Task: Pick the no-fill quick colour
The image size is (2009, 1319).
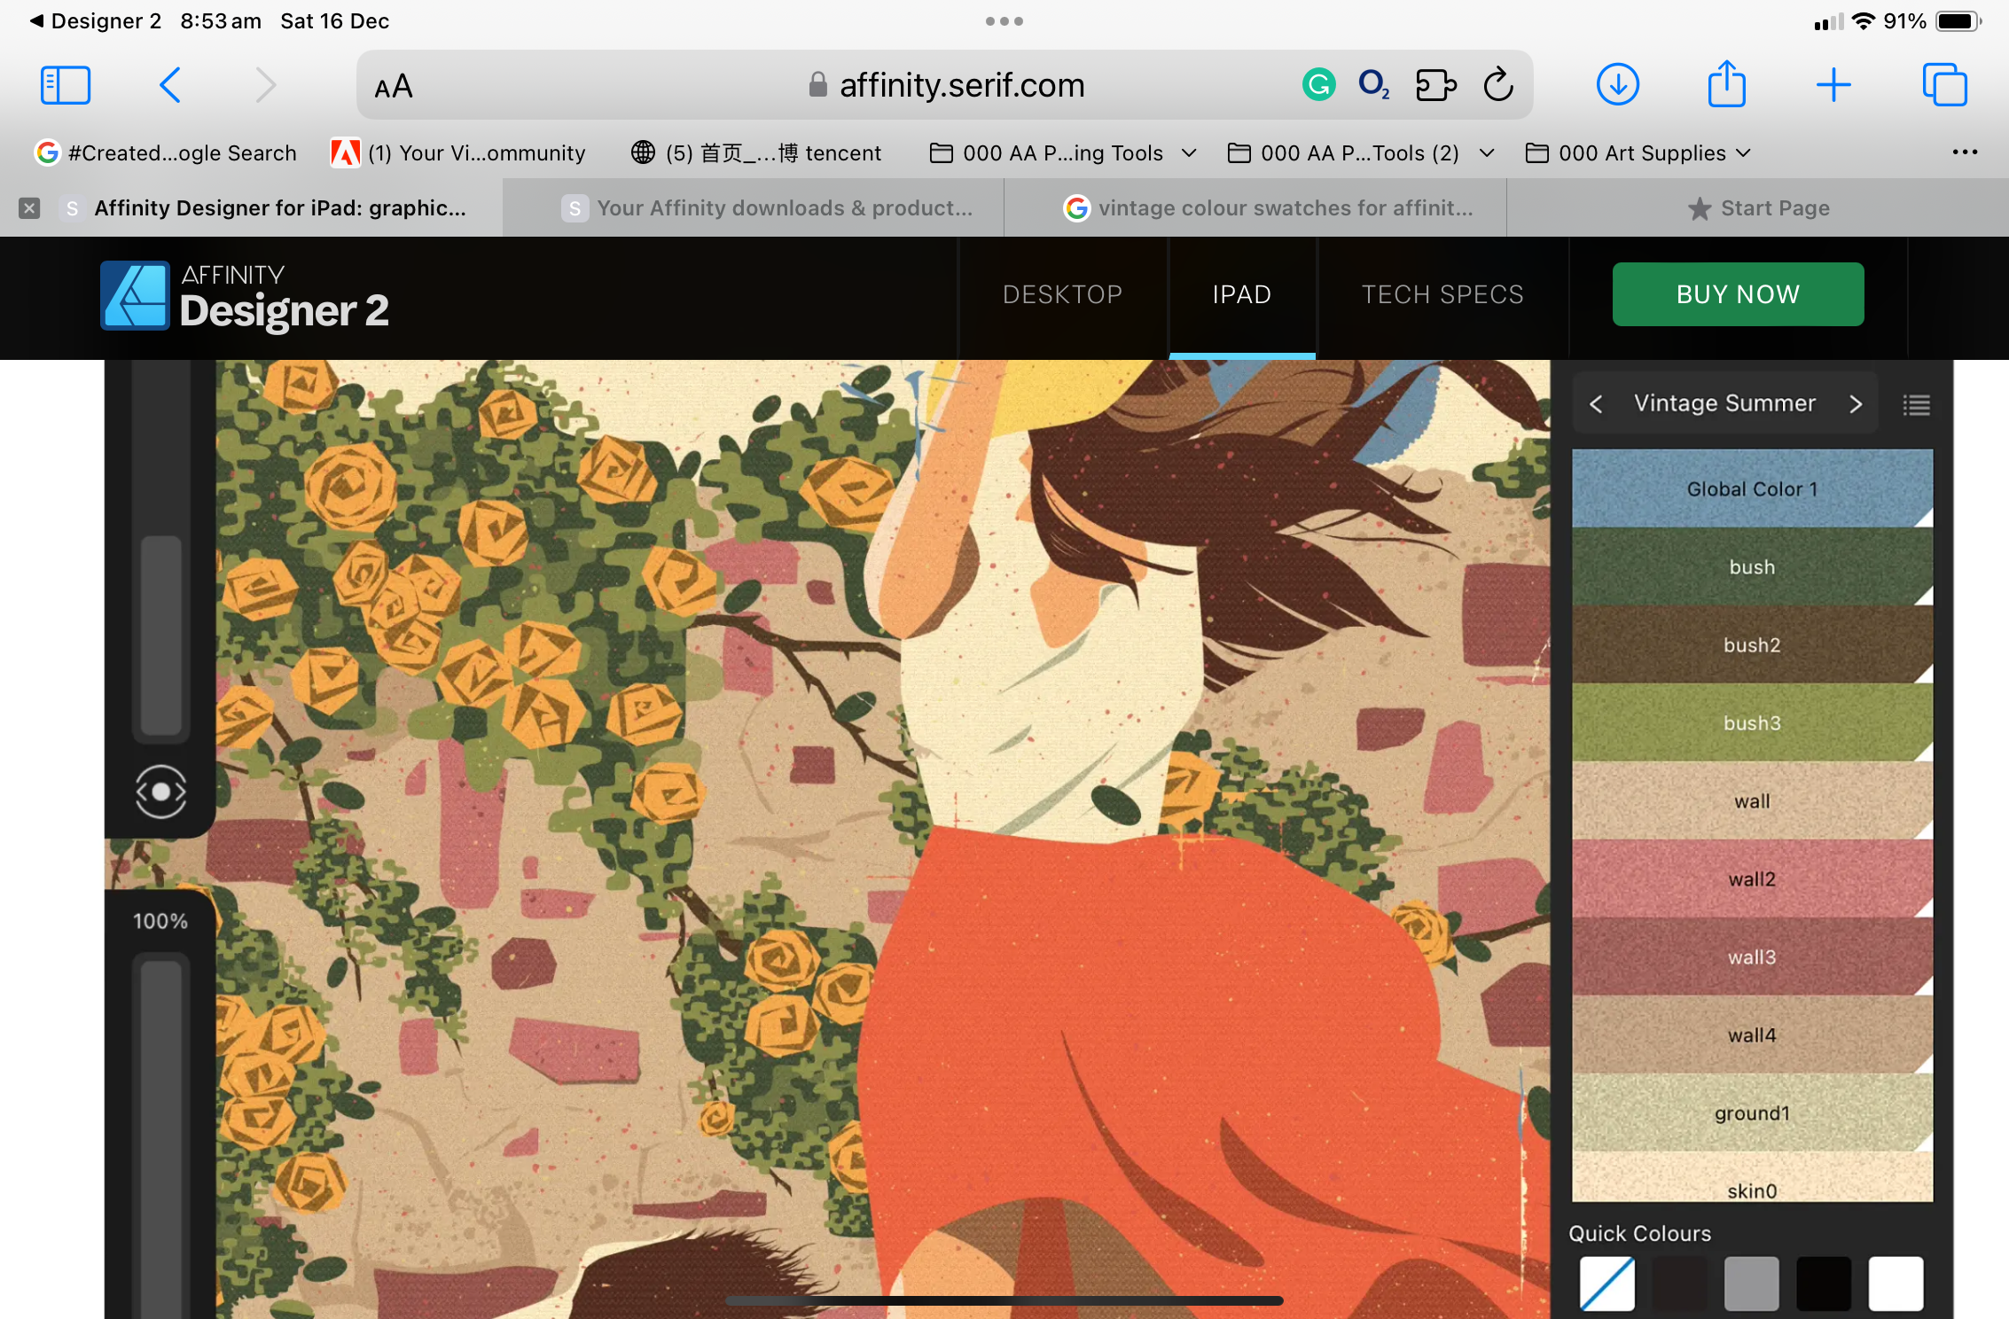Action: pos(1606,1284)
